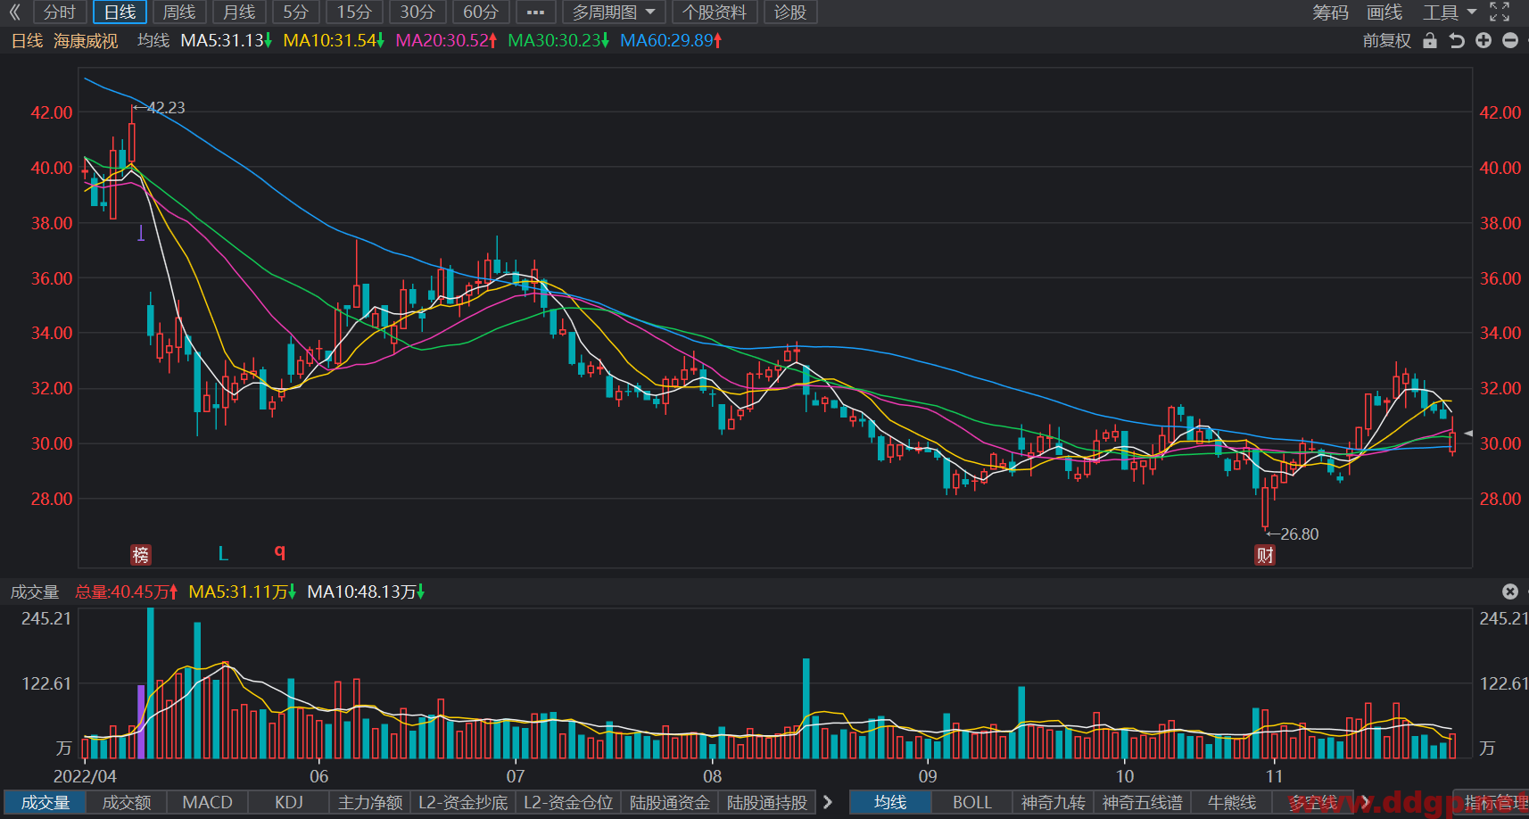The width and height of the screenshot is (1529, 819).
Task: Click the 榜 marker on the chart
Action: 141,555
